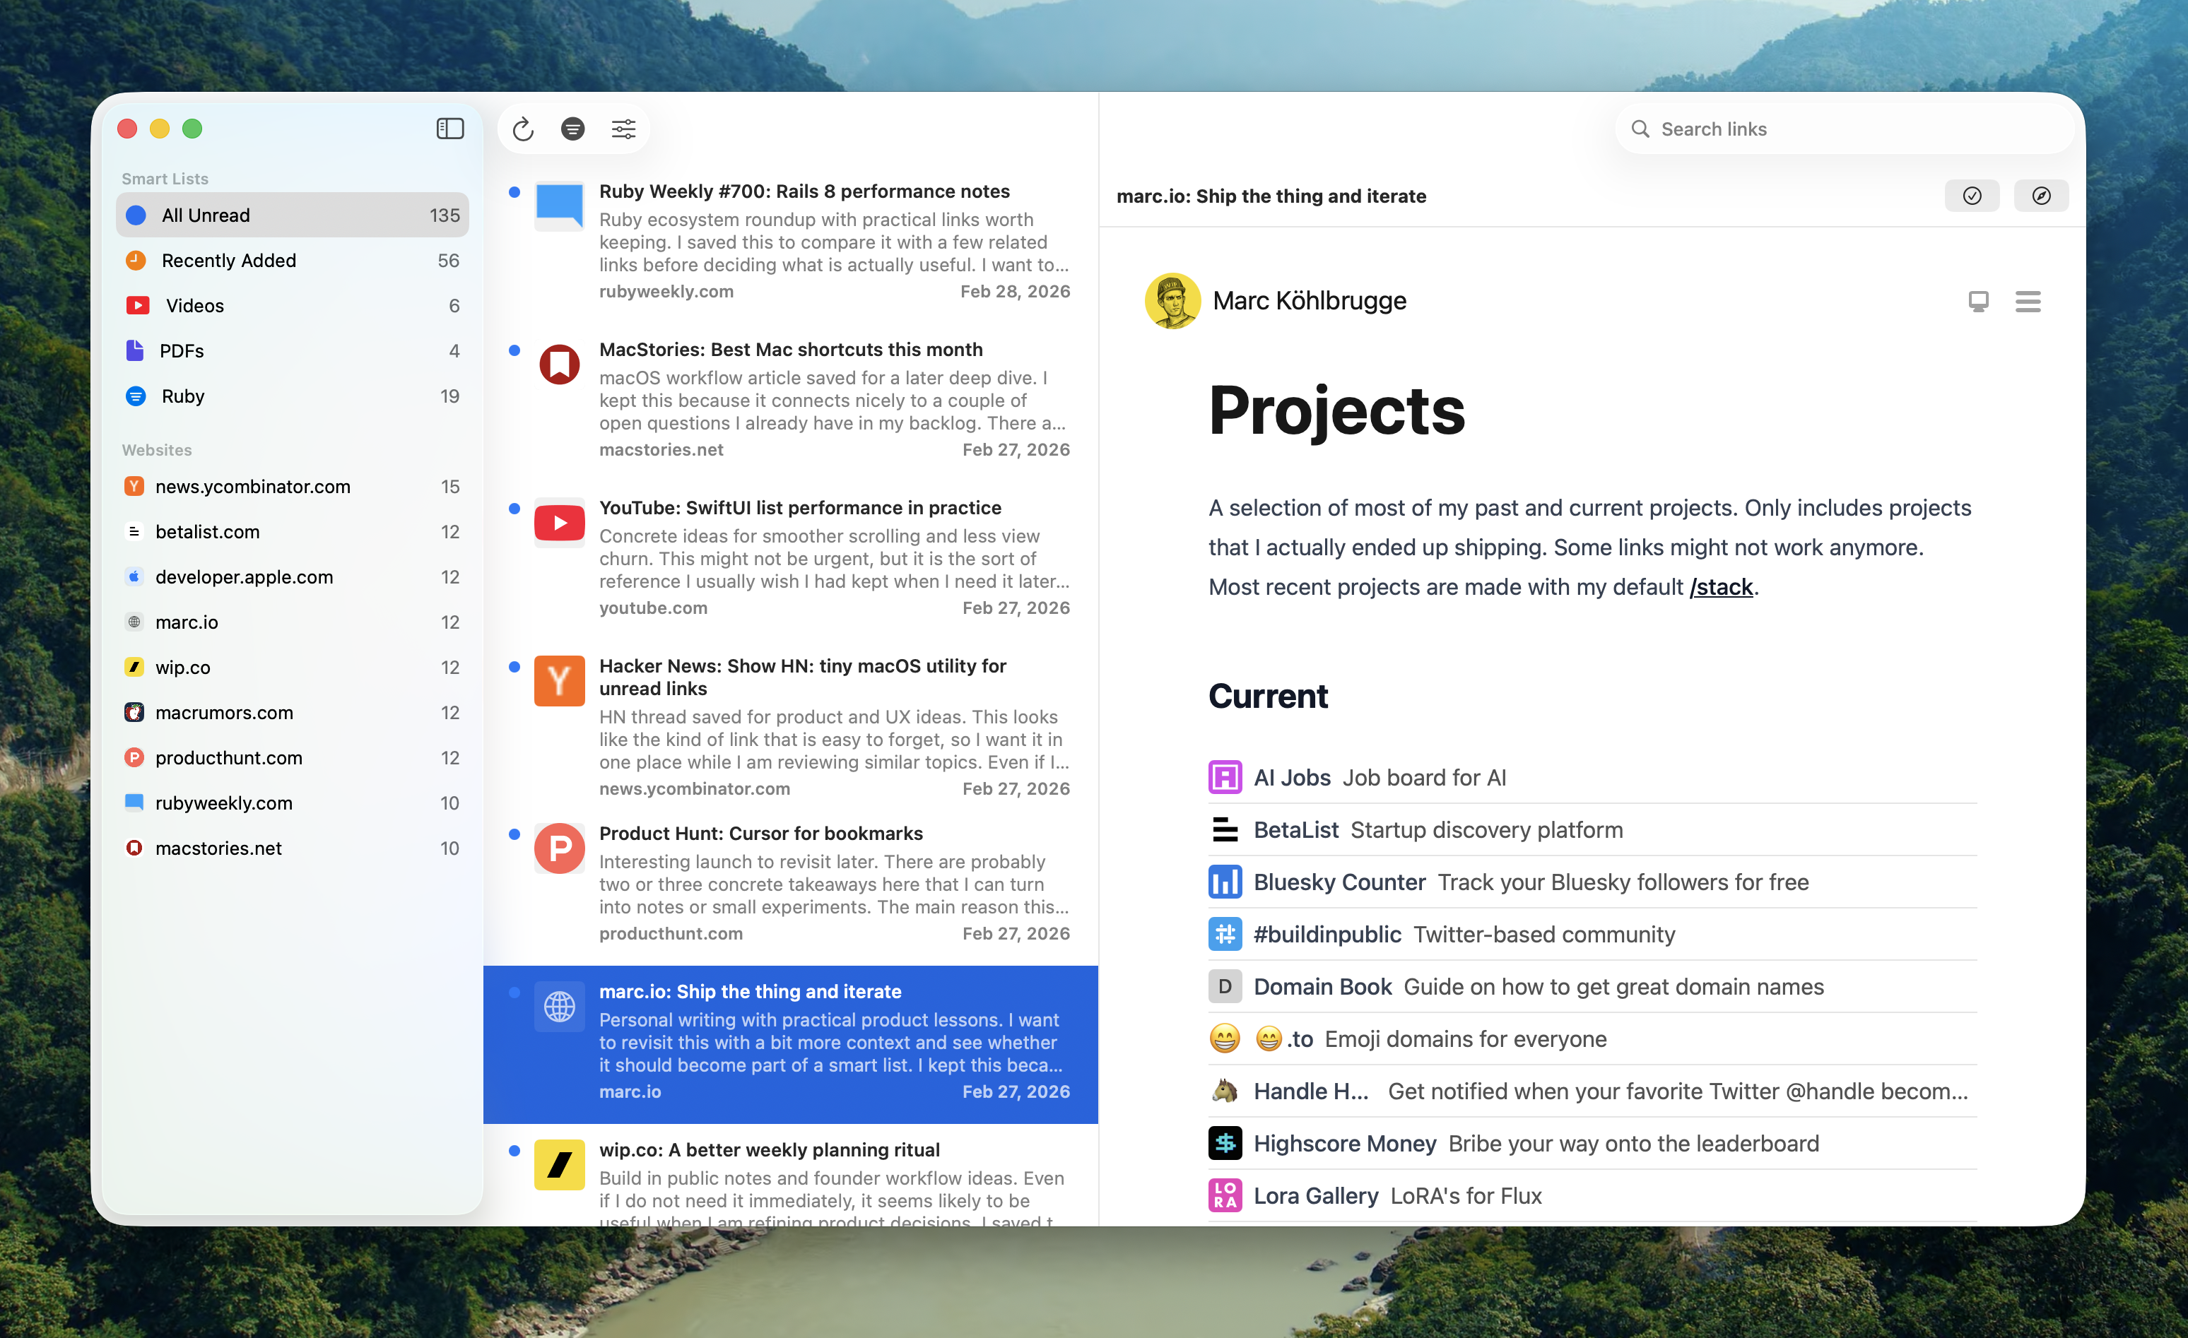Click the Domain Book D icon
The width and height of the screenshot is (2188, 1338).
click(x=1225, y=988)
